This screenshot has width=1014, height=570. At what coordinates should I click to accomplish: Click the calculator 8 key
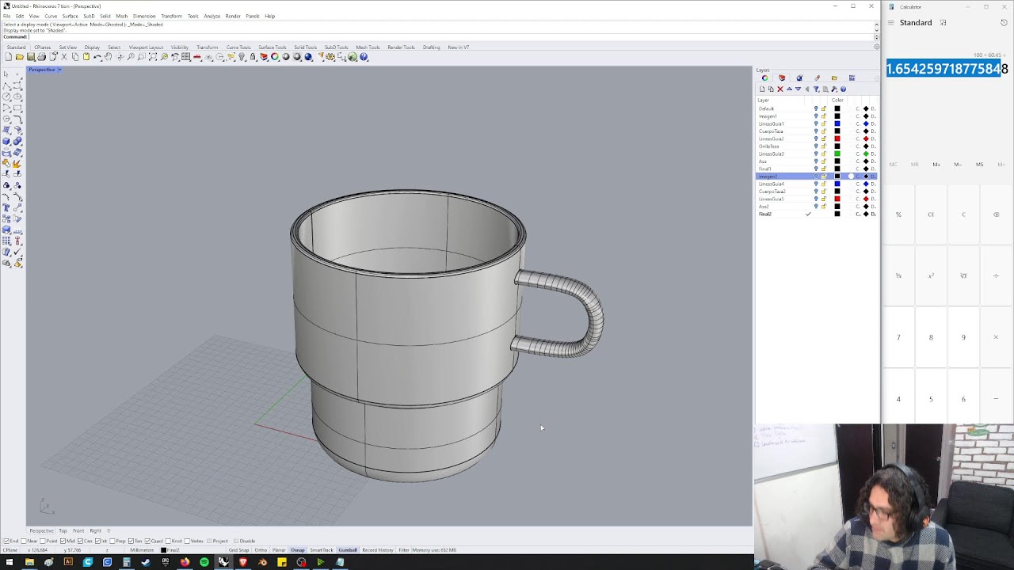[931, 337]
